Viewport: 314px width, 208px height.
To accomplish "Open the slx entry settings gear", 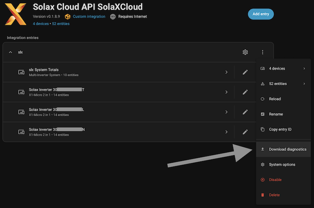I will click(245, 52).
